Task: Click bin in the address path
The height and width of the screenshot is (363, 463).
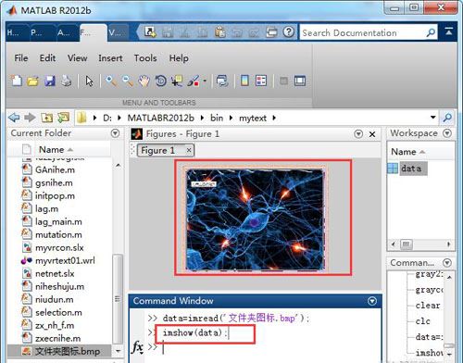Action: click(x=217, y=118)
